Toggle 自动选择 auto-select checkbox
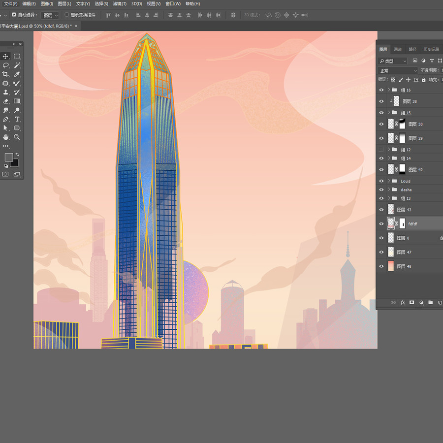Viewport: 443px width, 443px height. pyautogui.click(x=14, y=15)
